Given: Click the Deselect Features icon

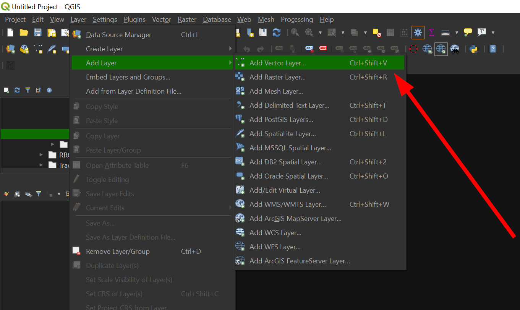Looking at the screenshot, I should pos(377,32).
